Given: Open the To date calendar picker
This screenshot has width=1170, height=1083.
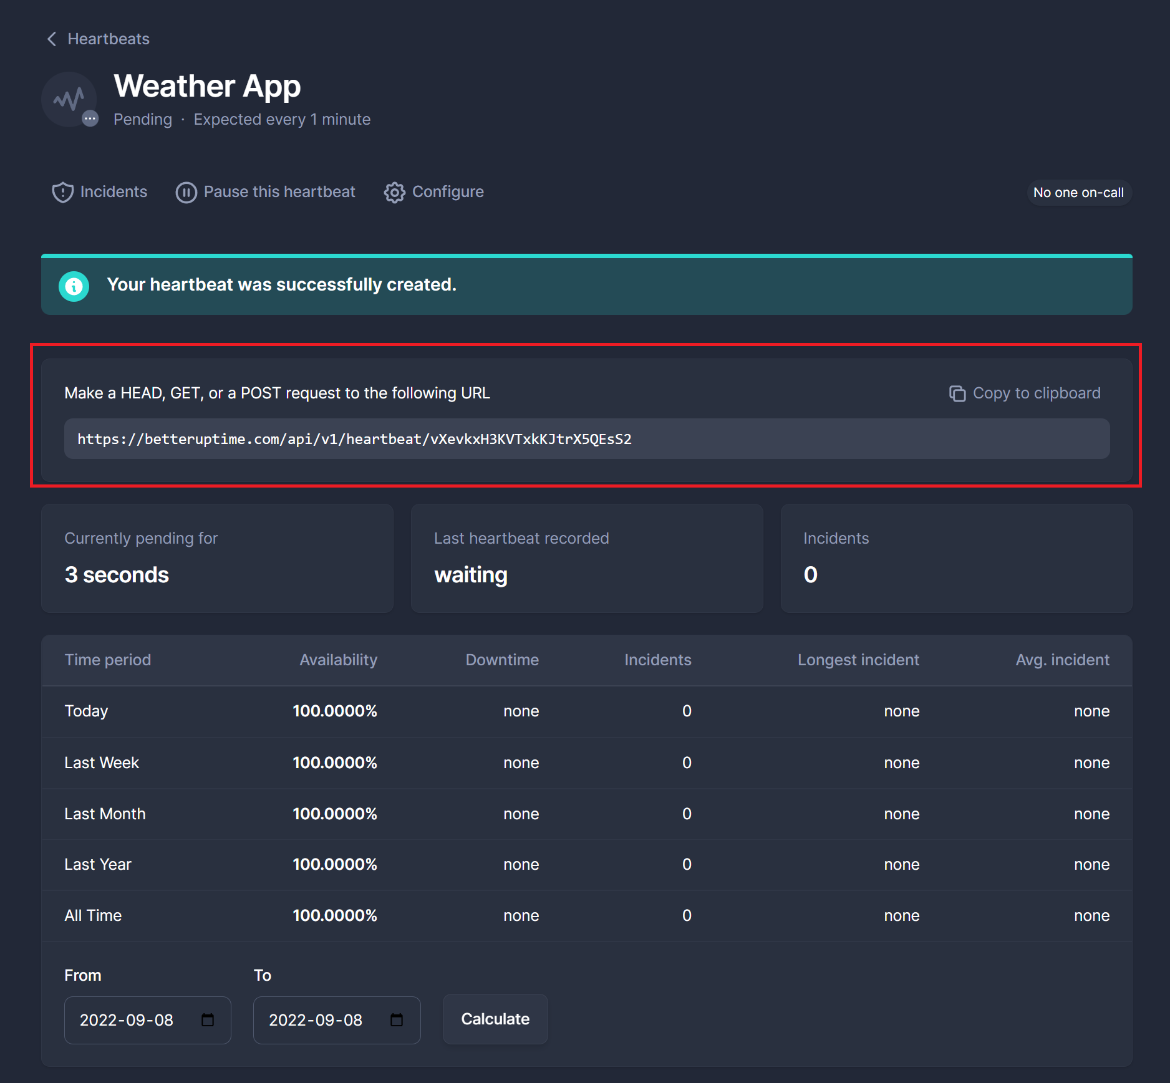Looking at the screenshot, I should (x=397, y=1020).
